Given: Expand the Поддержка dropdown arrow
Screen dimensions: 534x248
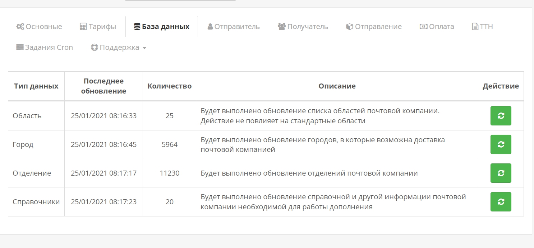Looking at the screenshot, I should click(x=144, y=48).
